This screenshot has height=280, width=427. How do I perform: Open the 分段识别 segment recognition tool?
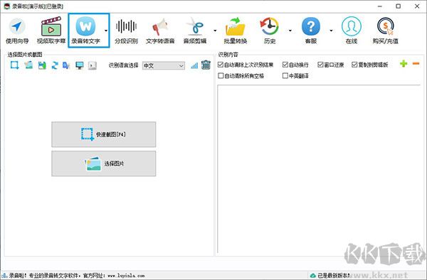[126, 31]
